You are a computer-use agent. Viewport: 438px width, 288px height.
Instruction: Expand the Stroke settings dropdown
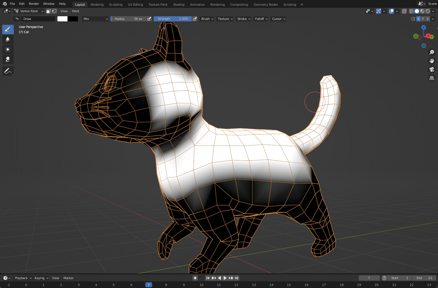point(243,19)
